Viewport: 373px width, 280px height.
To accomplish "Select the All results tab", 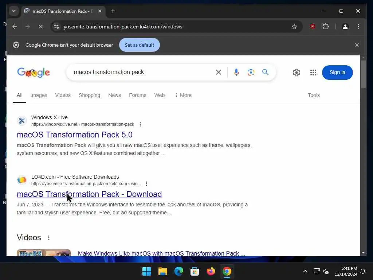I will coord(20,95).
